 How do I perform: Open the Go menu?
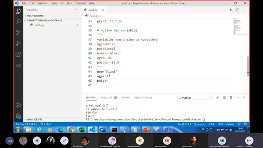point(62,3)
